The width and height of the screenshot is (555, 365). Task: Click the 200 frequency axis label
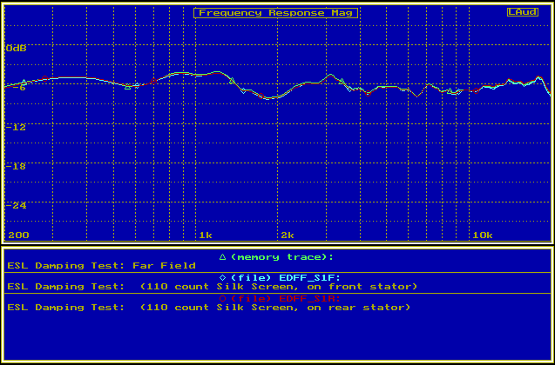click(18, 236)
